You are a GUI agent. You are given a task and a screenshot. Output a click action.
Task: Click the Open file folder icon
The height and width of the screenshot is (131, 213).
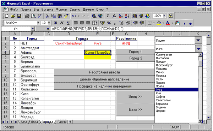tap(13, 16)
